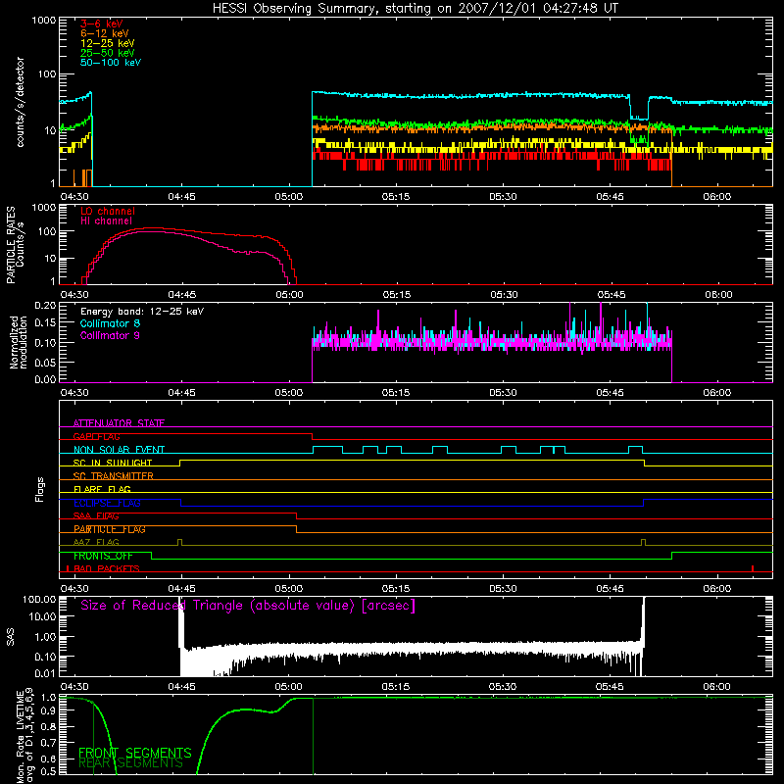Click the 0.9 livetime axis value
784x784 pixels.
pos(48,711)
